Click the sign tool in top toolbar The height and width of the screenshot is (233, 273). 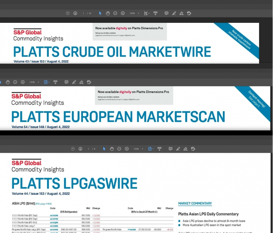tap(181, 13)
